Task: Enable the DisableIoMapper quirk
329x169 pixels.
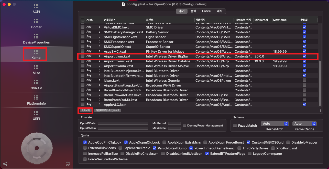Action: click(x=288, y=142)
